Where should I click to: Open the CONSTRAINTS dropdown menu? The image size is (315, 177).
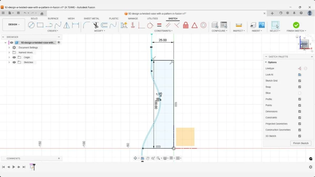(x=163, y=31)
